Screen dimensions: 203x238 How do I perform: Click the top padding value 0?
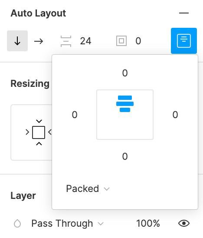pyautogui.click(x=125, y=73)
